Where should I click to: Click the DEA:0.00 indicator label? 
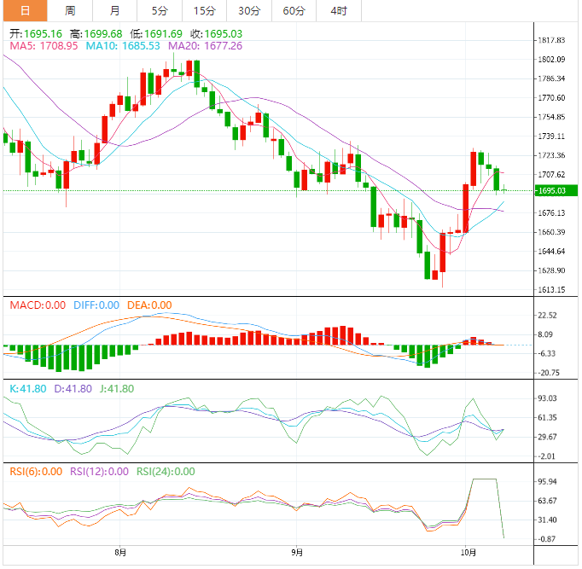(149, 305)
